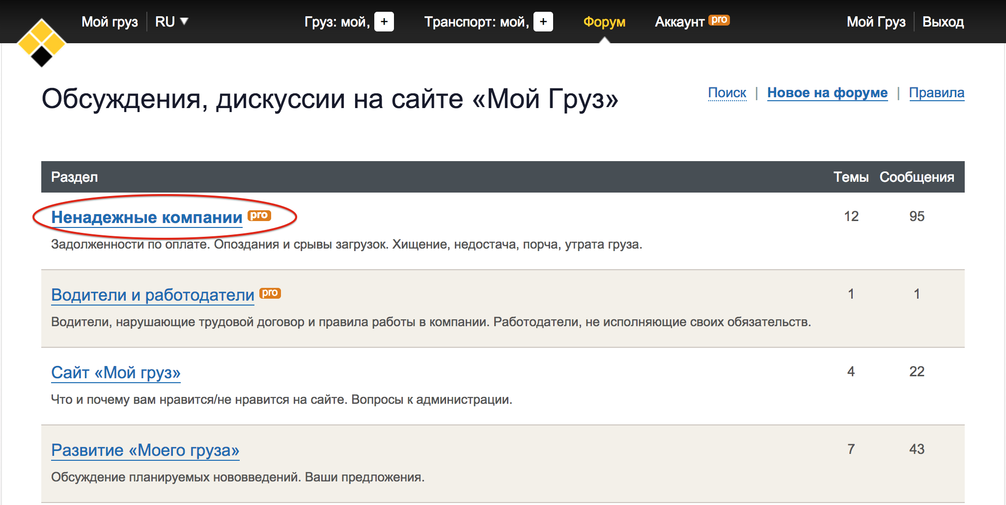Open section Развитие «Моего груза»

(145, 450)
